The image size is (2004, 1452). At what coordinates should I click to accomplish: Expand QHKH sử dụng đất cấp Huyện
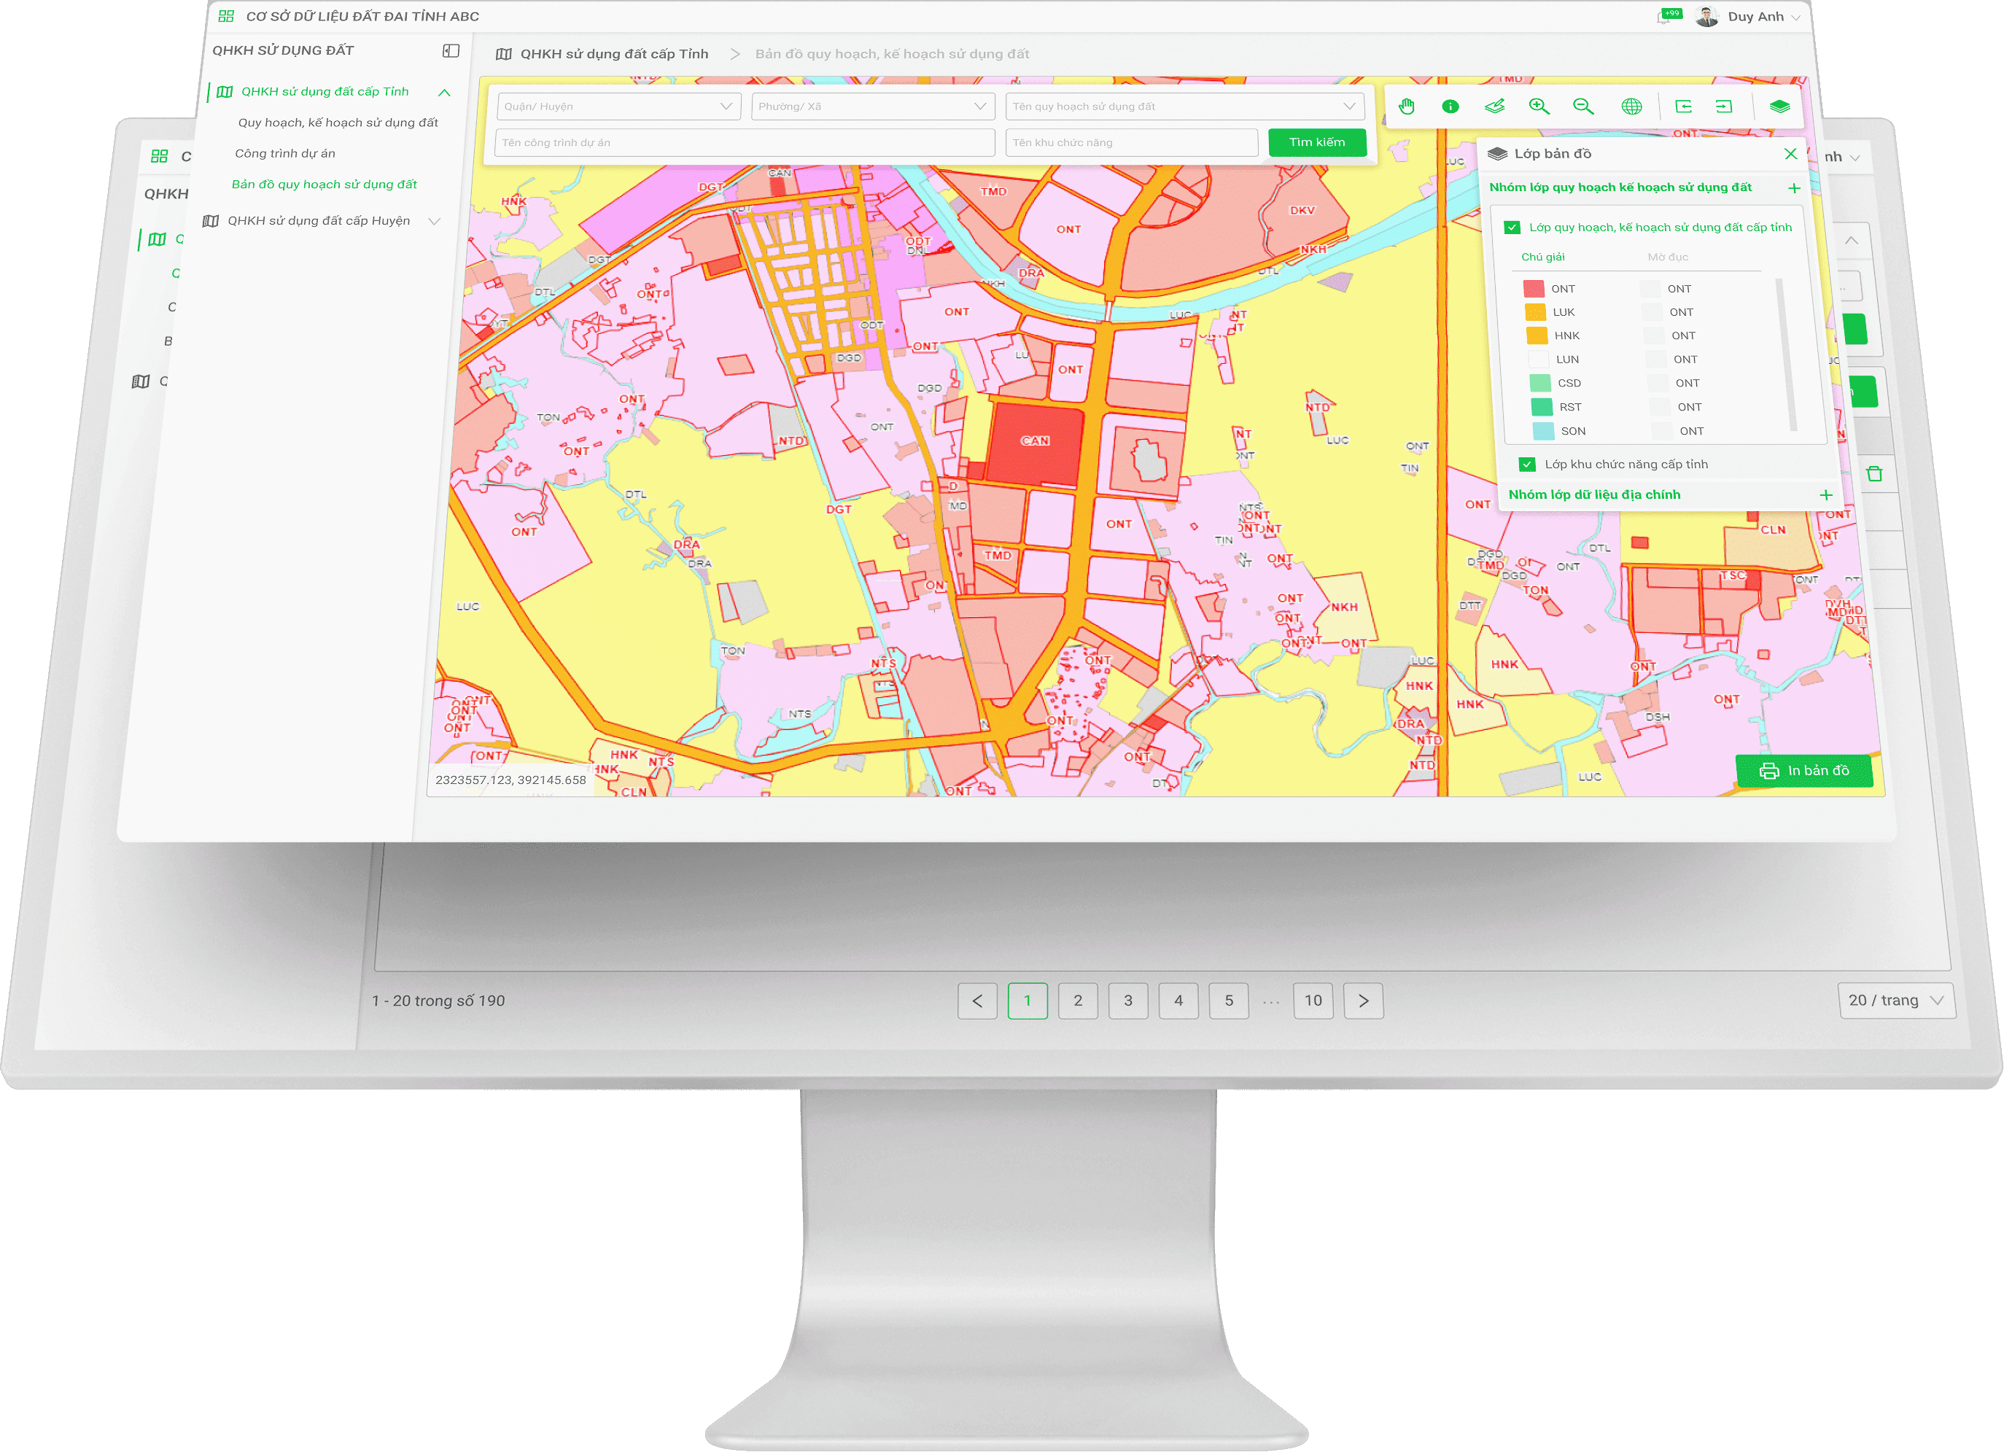tap(319, 221)
